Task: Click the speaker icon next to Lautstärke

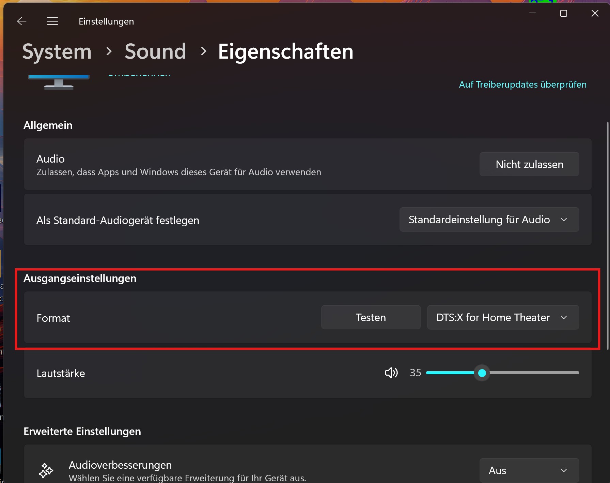Action: click(391, 373)
